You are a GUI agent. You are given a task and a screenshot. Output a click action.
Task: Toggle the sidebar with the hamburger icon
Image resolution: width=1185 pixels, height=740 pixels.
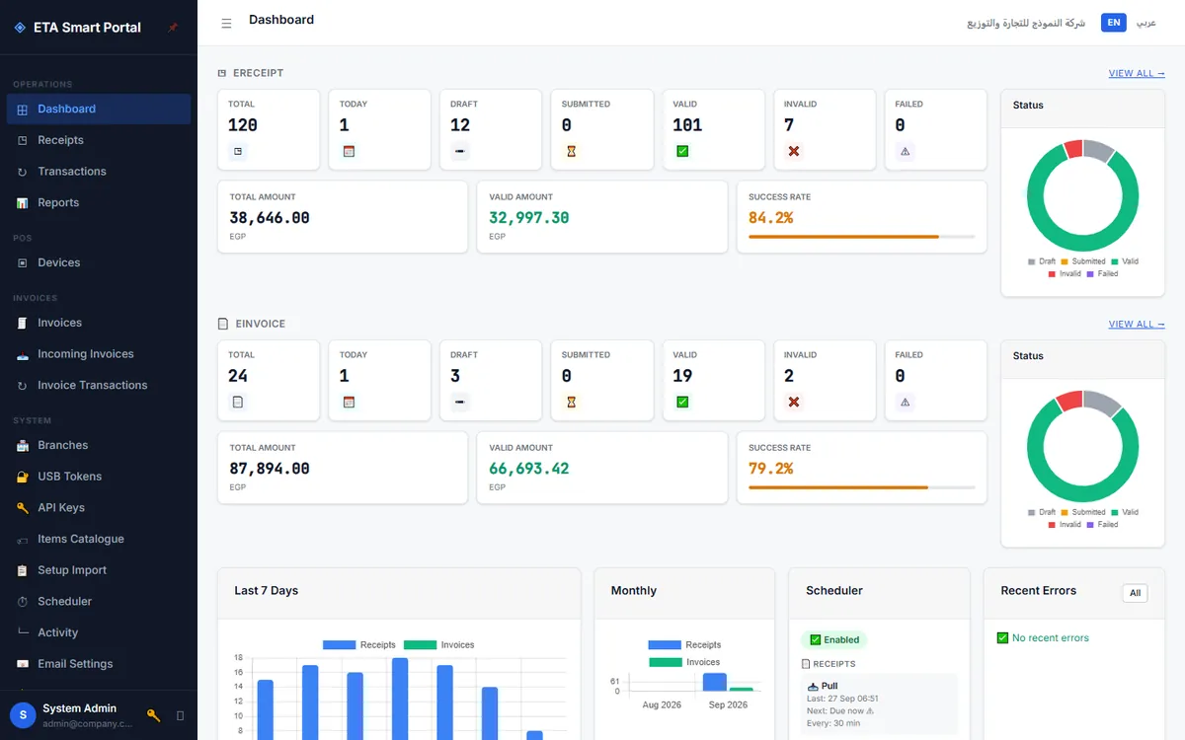[226, 23]
